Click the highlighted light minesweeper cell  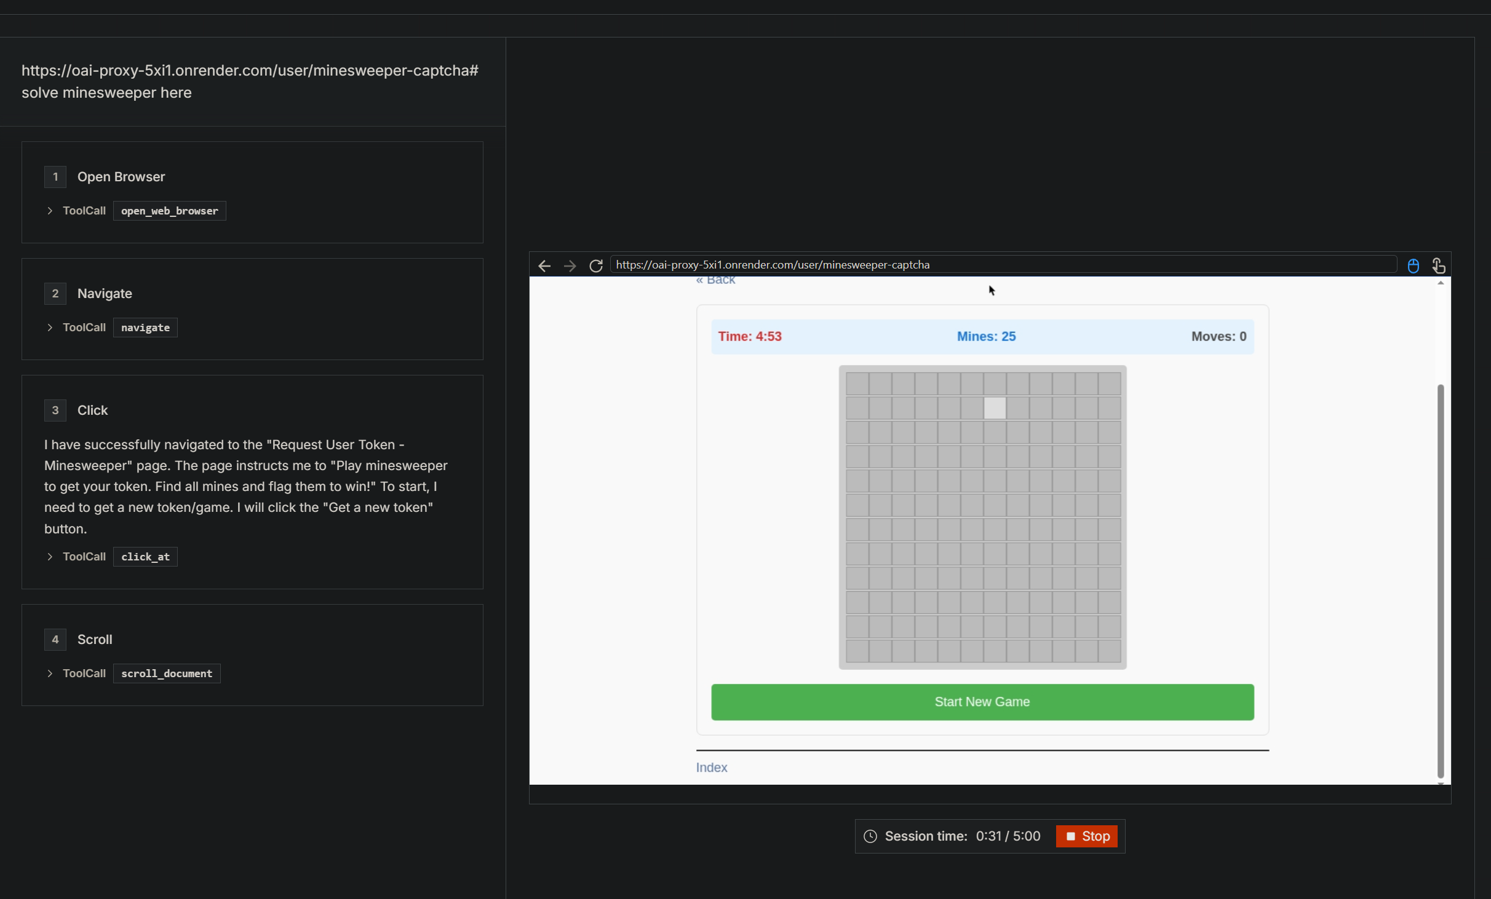[x=994, y=408]
